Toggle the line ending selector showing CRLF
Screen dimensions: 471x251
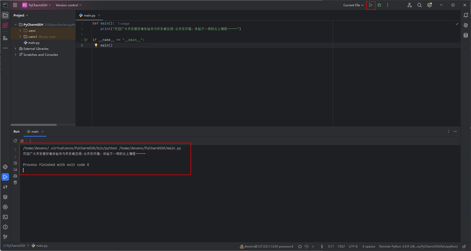tap(341, 246)
